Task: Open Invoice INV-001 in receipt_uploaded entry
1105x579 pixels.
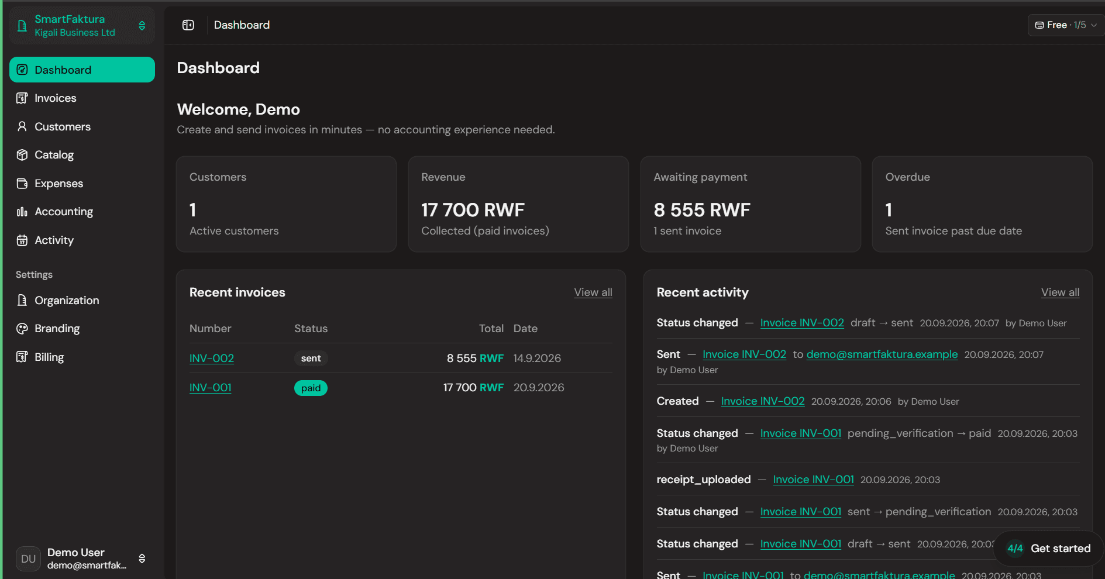Action: click(x=814, y=480)
